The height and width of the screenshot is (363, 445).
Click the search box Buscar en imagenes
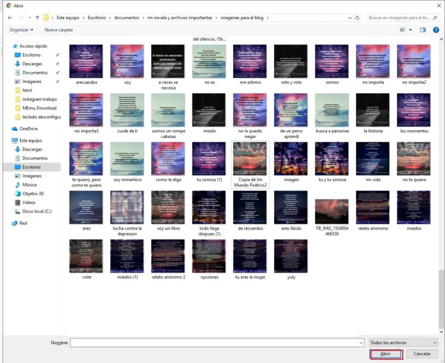402,18
